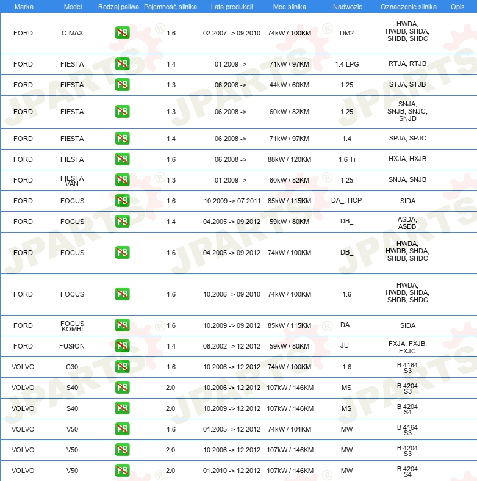The width and height of the screenshot is (477, 481).
Task: Click the fuel icon in the Fiesta STJA, STJB row
Action: [x=123, y=85]
